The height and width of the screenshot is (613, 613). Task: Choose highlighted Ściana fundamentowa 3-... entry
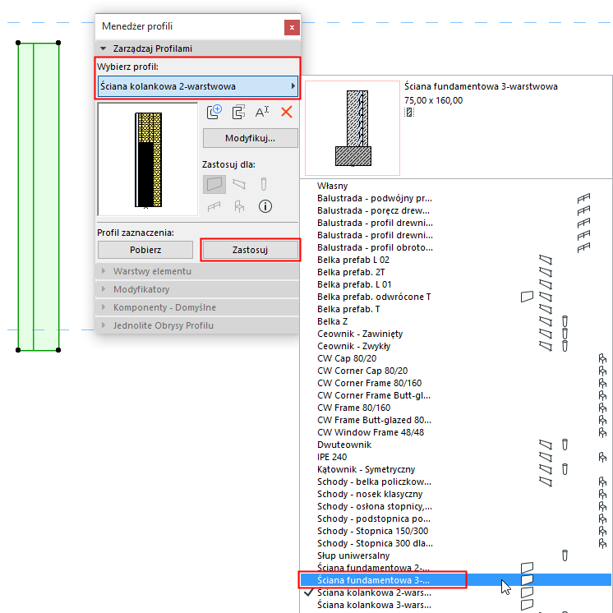(x=455, y=580)
